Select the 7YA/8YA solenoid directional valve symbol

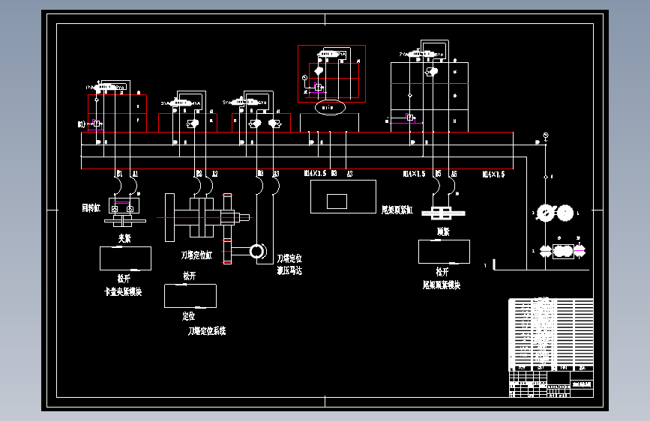tap(421, 54)
